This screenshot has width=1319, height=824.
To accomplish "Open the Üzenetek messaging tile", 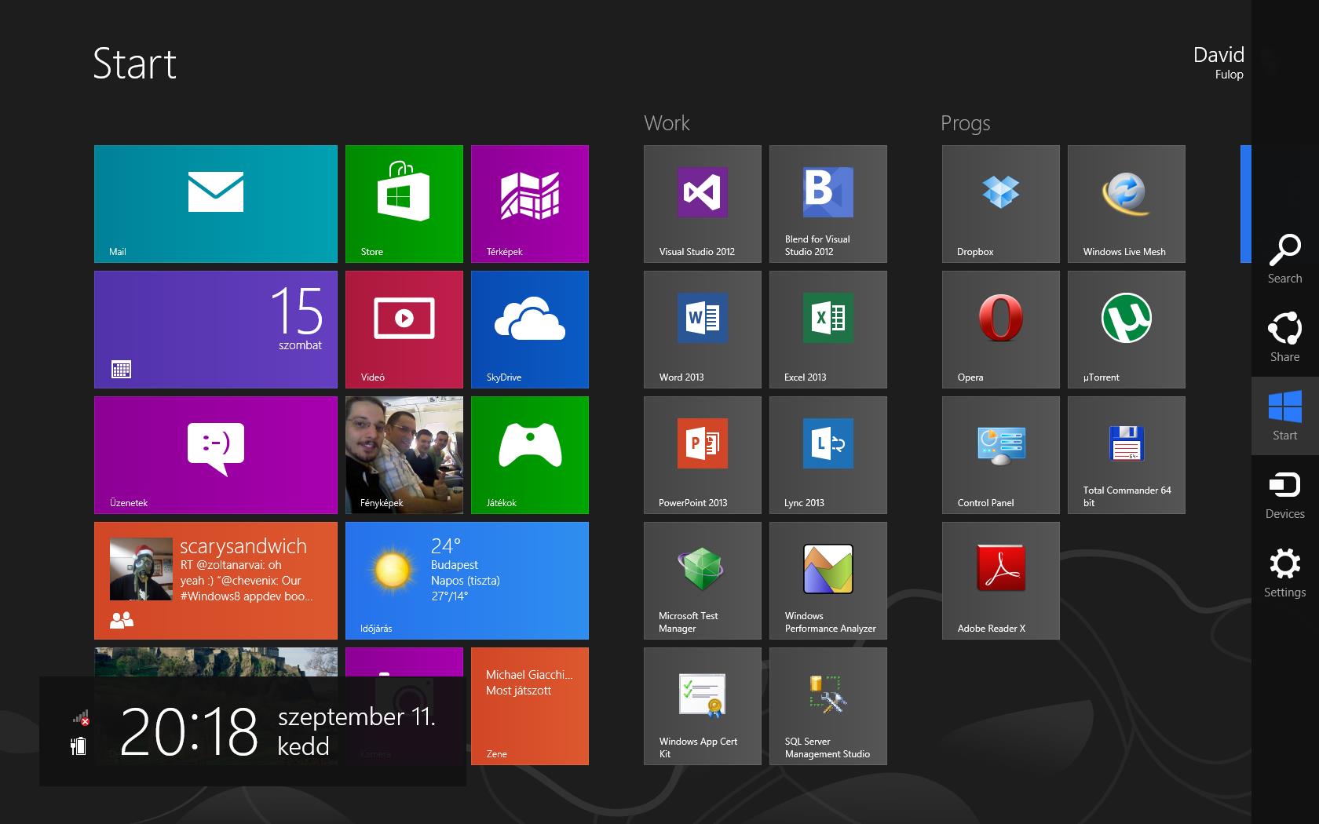I will click(216, 455).
